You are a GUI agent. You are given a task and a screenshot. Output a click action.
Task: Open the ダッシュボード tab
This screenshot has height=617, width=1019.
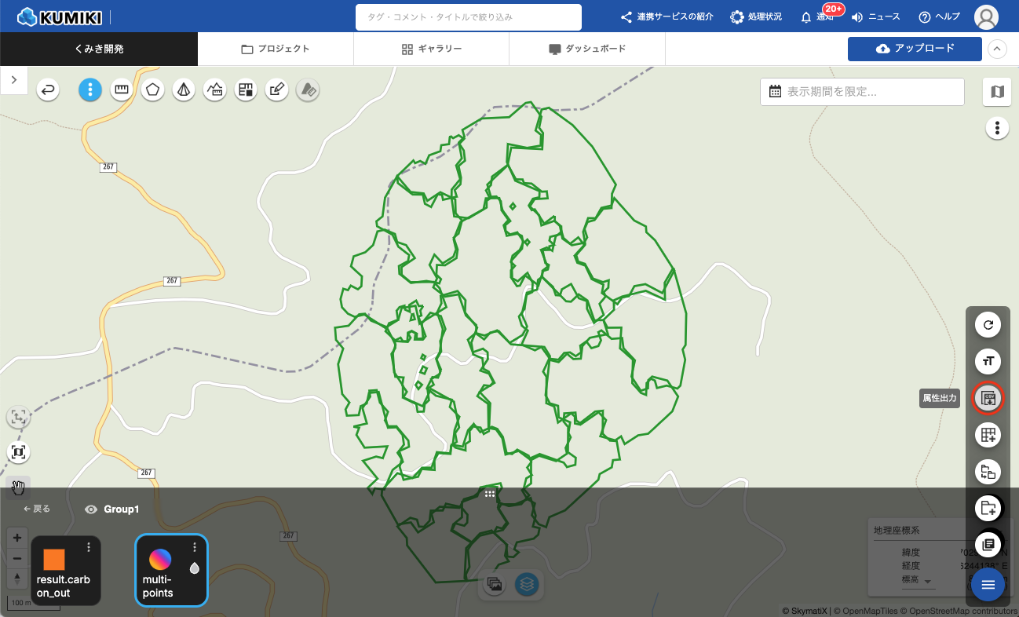pyautogui.click(x=586, y=49)
